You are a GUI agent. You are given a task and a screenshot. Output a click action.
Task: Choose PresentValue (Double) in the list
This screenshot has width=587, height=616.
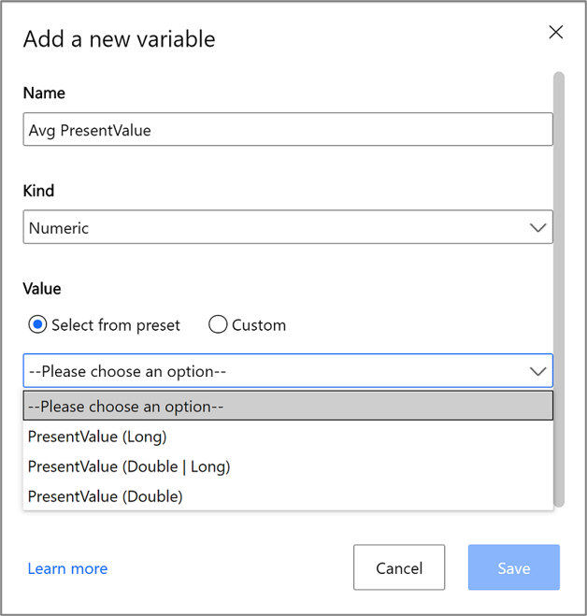105,496
